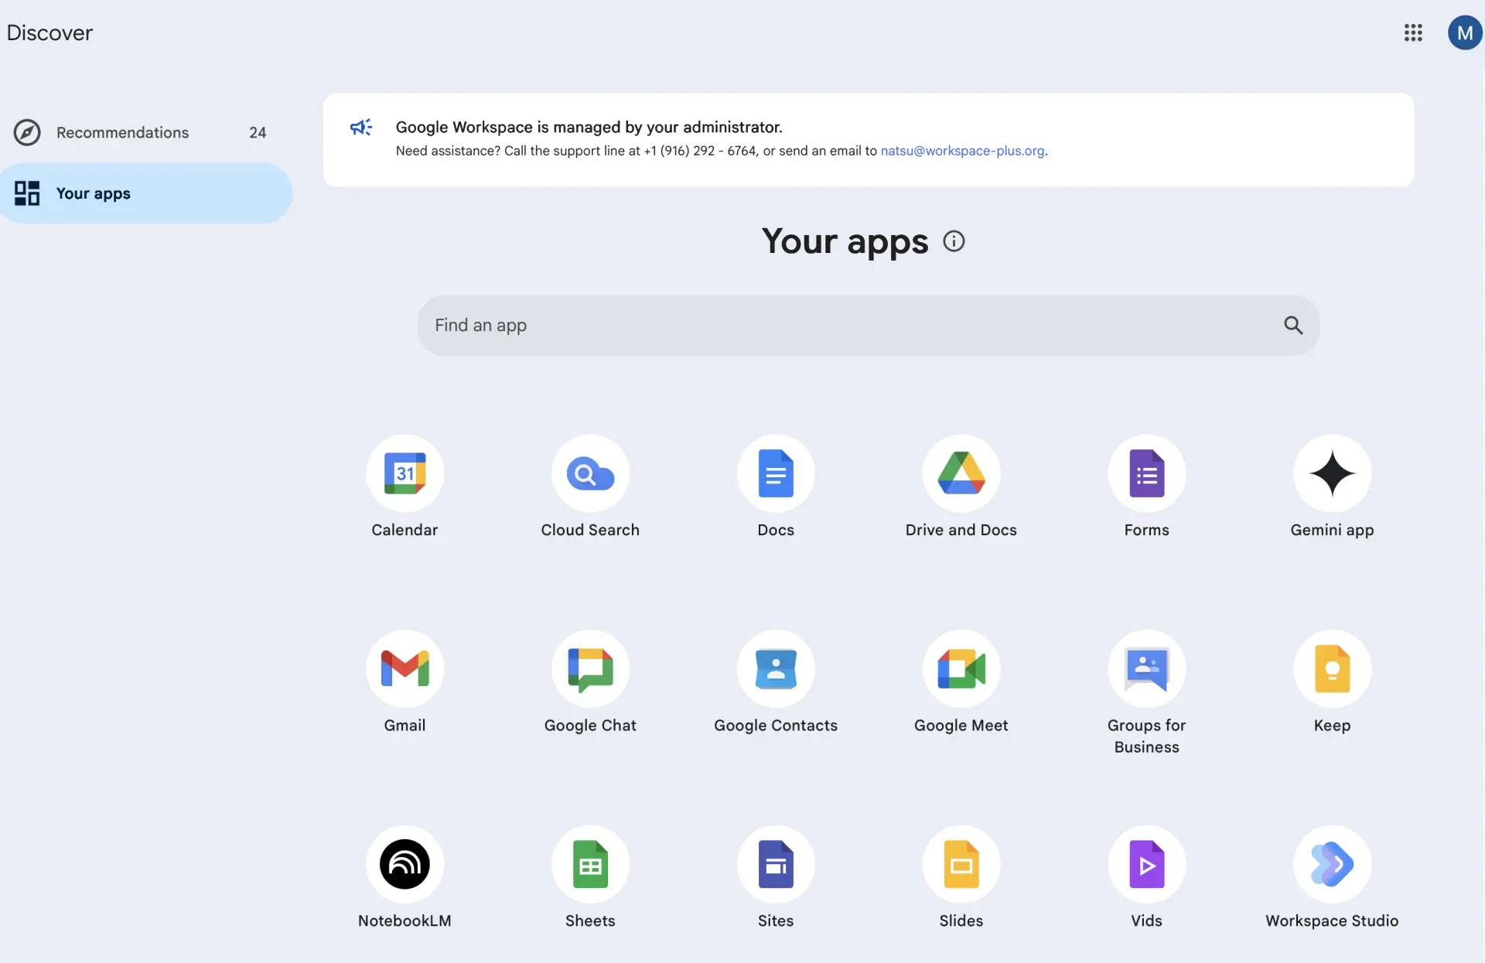Launch the Slides app icon
This screenshot has height=963, width=1485.
961,864
